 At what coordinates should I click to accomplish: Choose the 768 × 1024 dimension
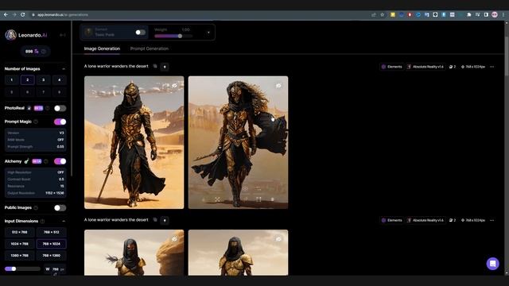click(51, 244)
